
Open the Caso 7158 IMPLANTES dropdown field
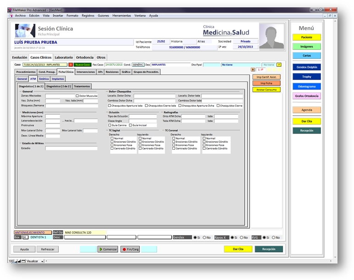click(45, 65)
